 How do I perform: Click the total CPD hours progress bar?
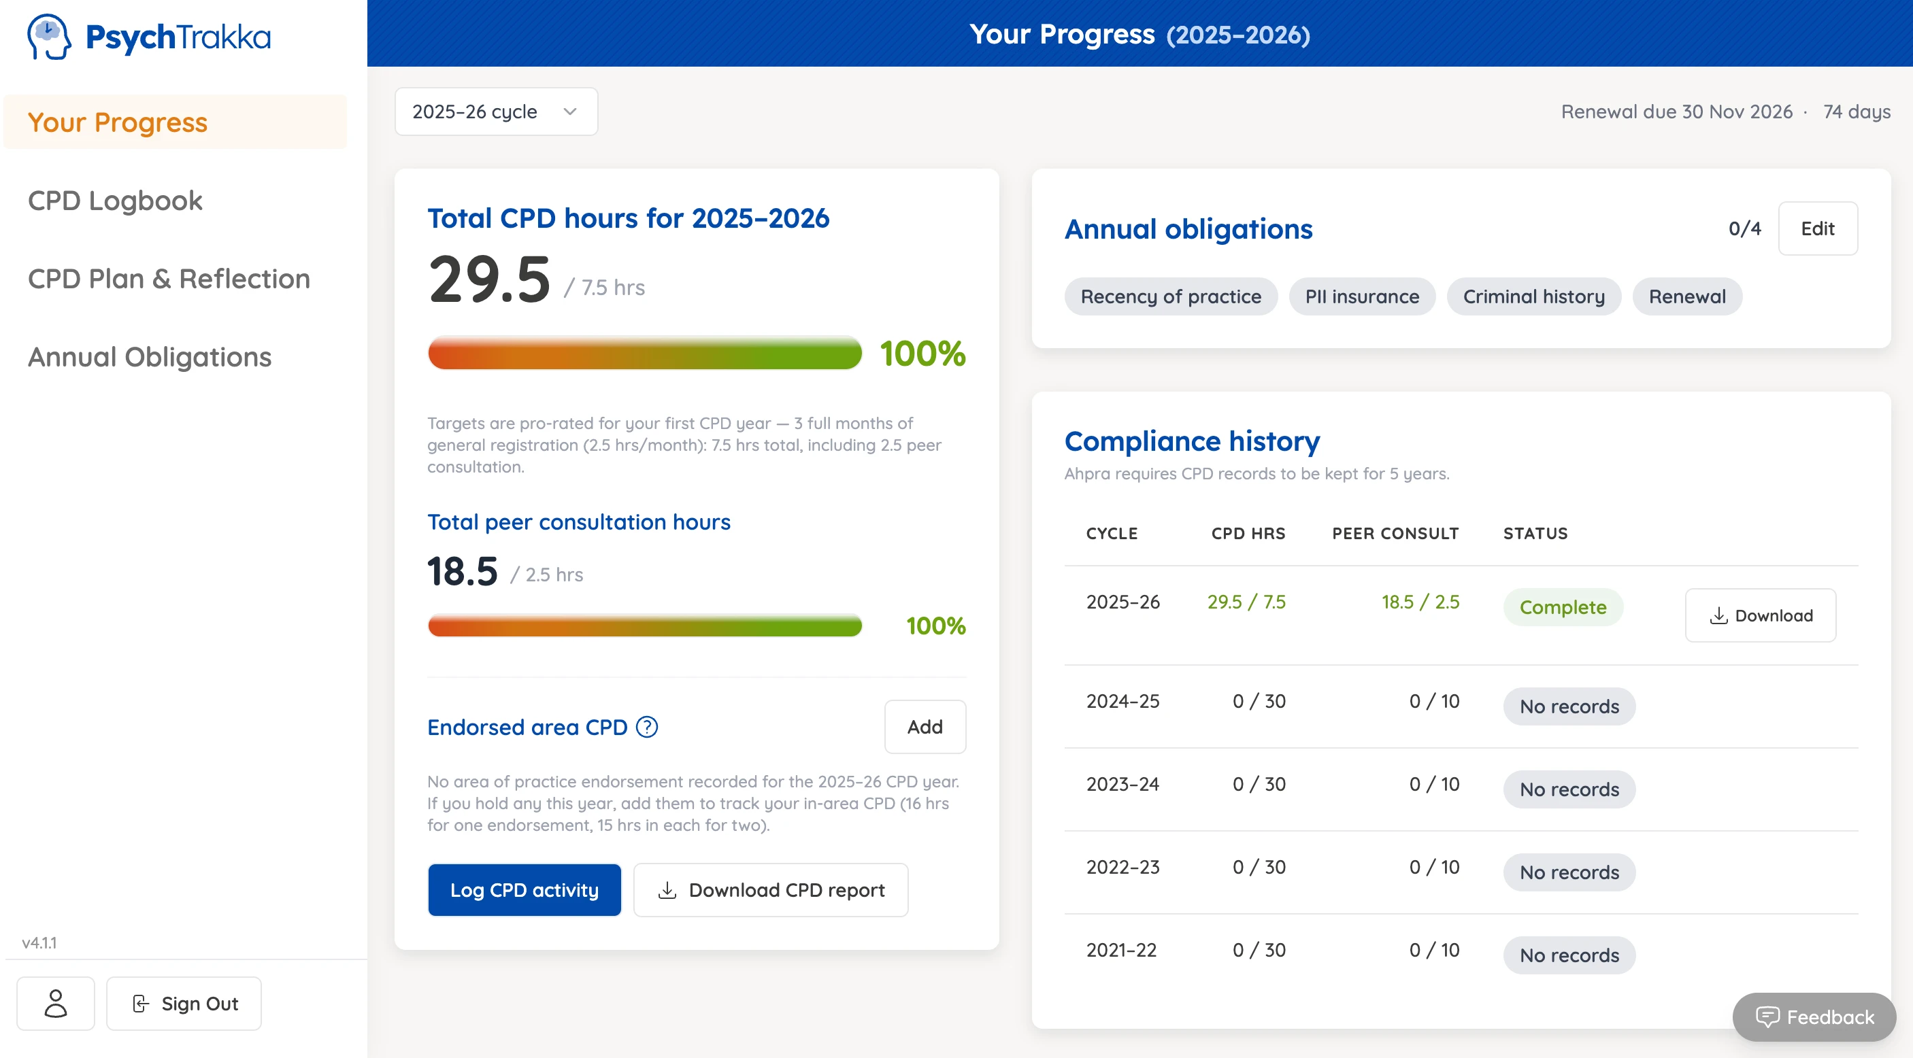tap(645, 354)
